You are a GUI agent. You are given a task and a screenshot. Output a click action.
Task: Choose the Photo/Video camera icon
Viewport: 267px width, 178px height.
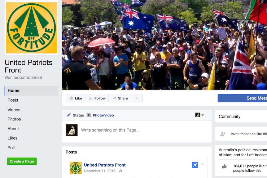(89, 115)
